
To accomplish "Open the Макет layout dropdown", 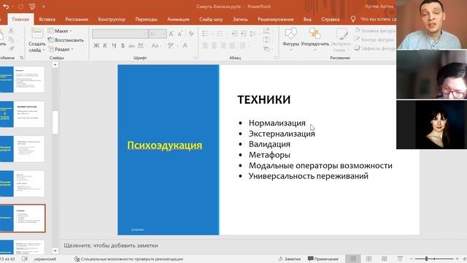I will click(60, 31).
